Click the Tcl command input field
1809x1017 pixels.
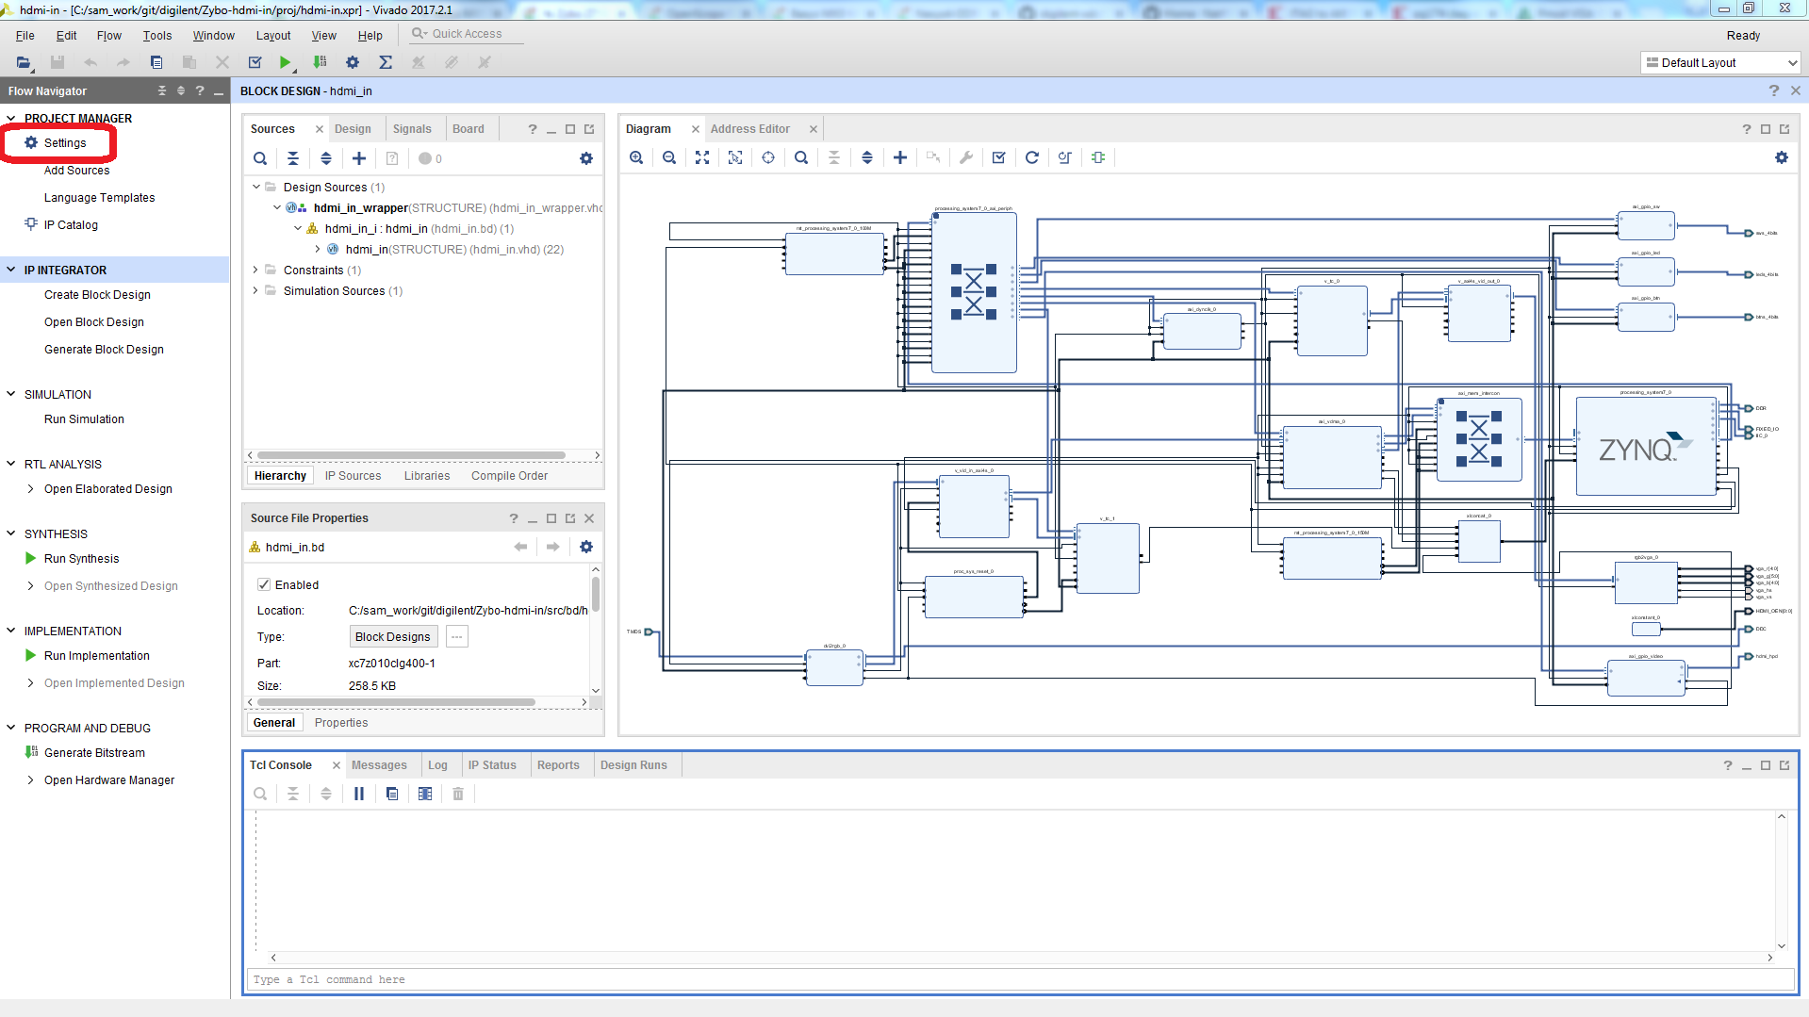1020,980
